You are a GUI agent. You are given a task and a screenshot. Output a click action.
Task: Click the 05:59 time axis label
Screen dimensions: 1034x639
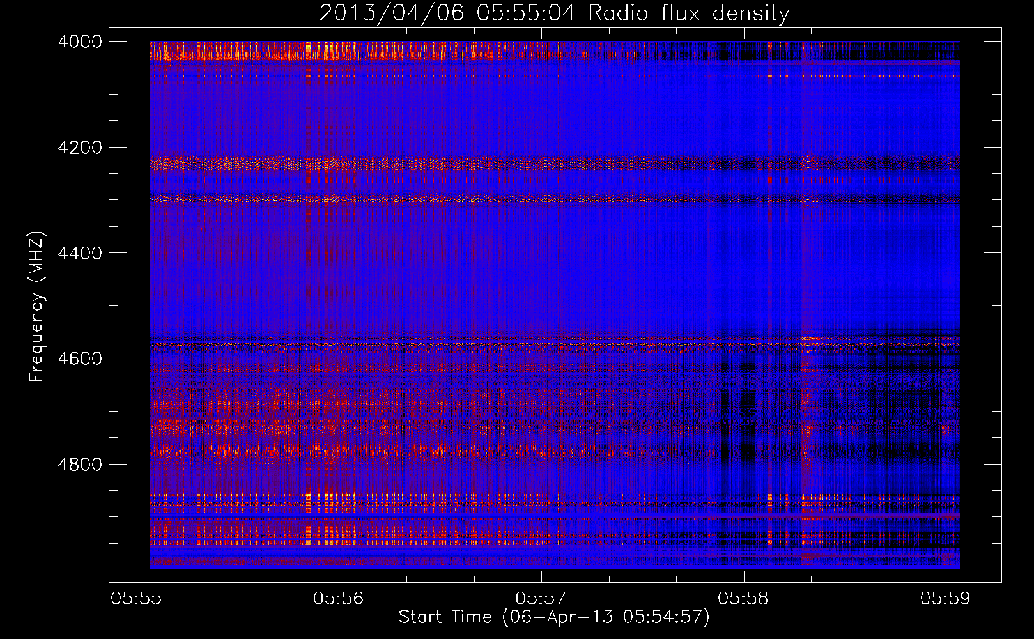click(945, 598)
